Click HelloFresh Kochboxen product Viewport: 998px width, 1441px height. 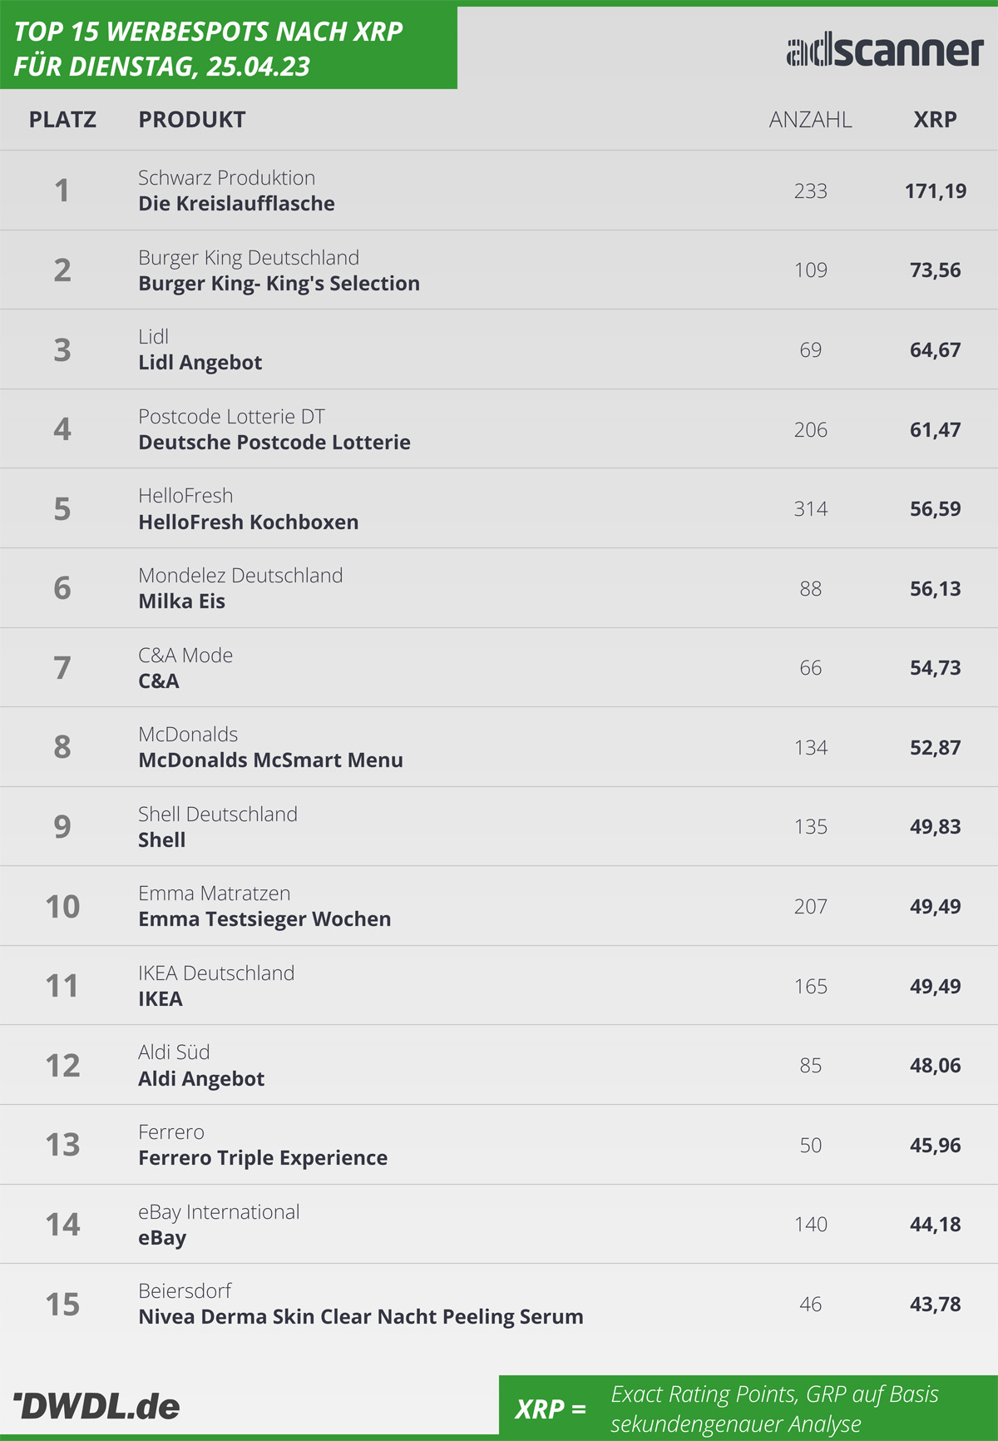[249, 522]
